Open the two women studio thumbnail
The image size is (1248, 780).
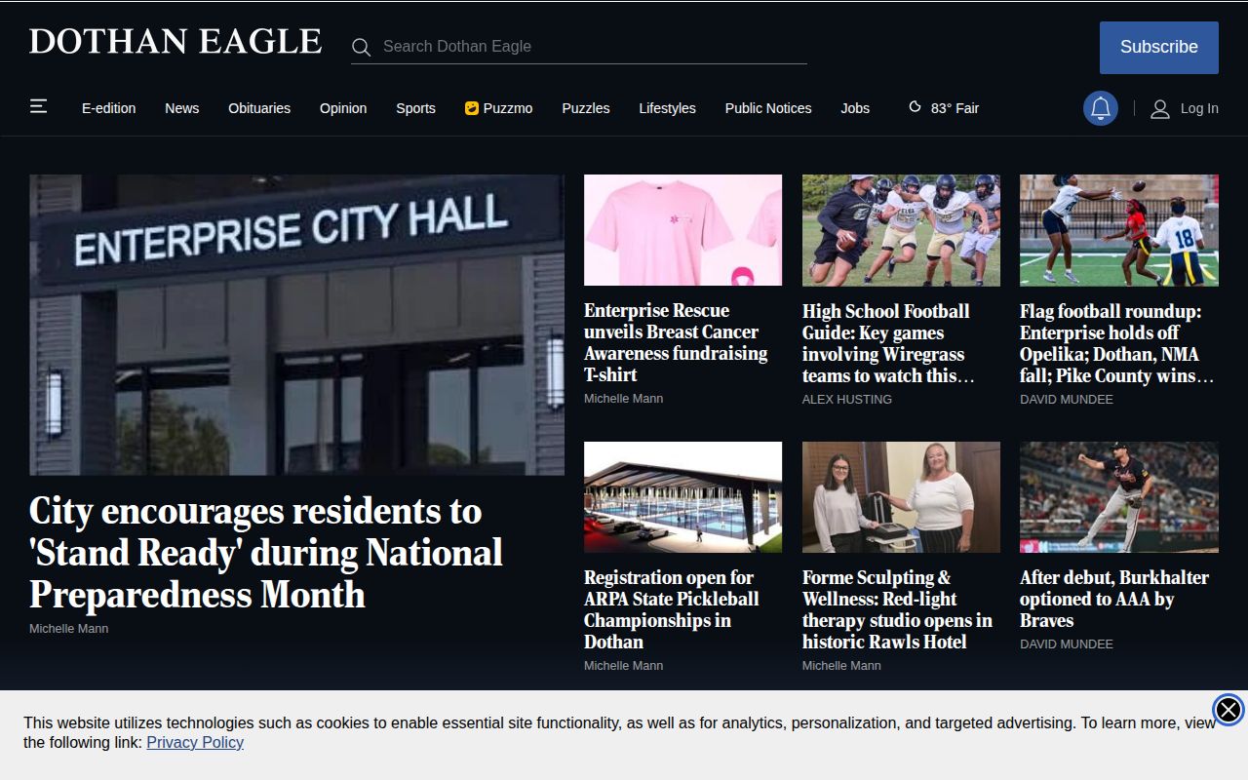(901, 497)
